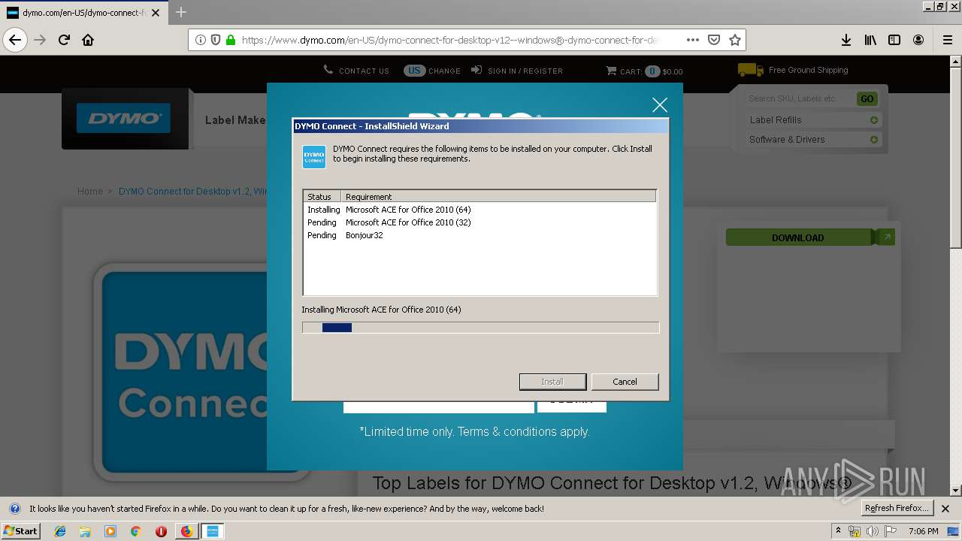Click the system clock 7:06 PM

pyautogui.click(x=923, y=531)
